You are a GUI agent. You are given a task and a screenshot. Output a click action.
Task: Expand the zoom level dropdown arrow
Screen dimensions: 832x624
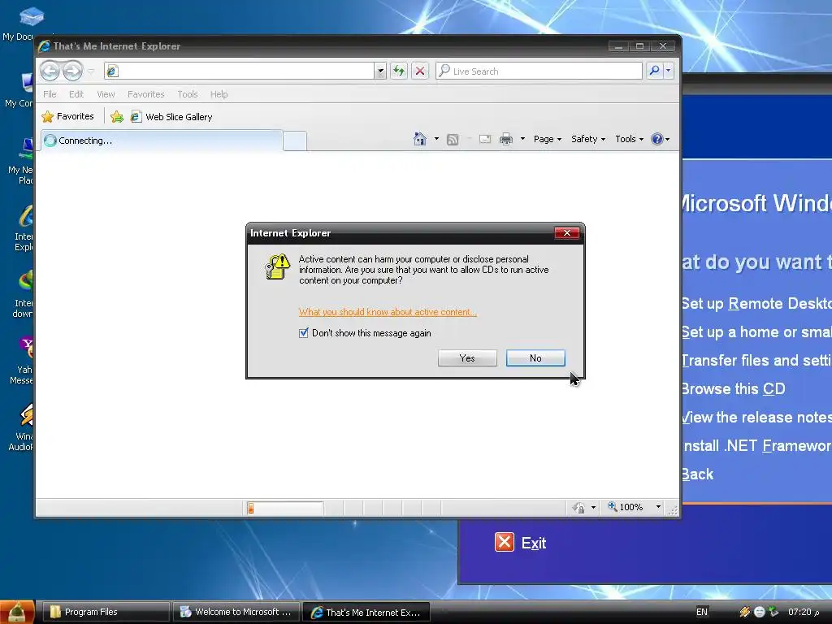[x=658, y=507]
